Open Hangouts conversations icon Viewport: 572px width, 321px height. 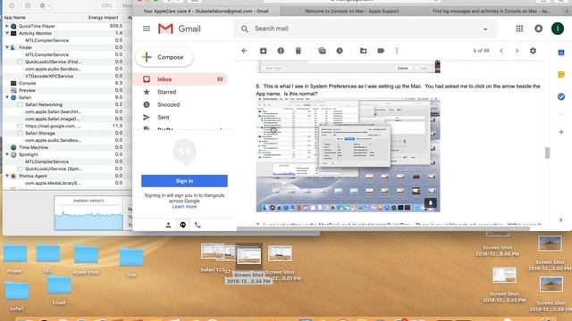[x=182, y=225]
